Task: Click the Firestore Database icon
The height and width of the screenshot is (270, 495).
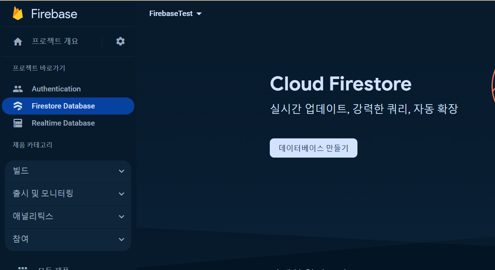Action: [18, 106]
